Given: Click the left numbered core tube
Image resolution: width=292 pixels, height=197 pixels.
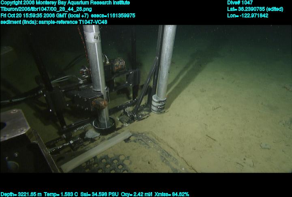Looking at the screenshot, I should click(98, 61).
